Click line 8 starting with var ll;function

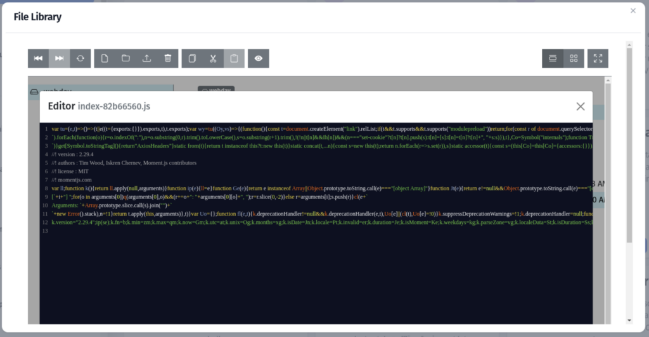click(x=322, y=188)
